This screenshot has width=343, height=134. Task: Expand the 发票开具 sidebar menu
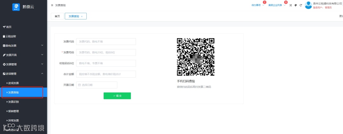point(24,55)
